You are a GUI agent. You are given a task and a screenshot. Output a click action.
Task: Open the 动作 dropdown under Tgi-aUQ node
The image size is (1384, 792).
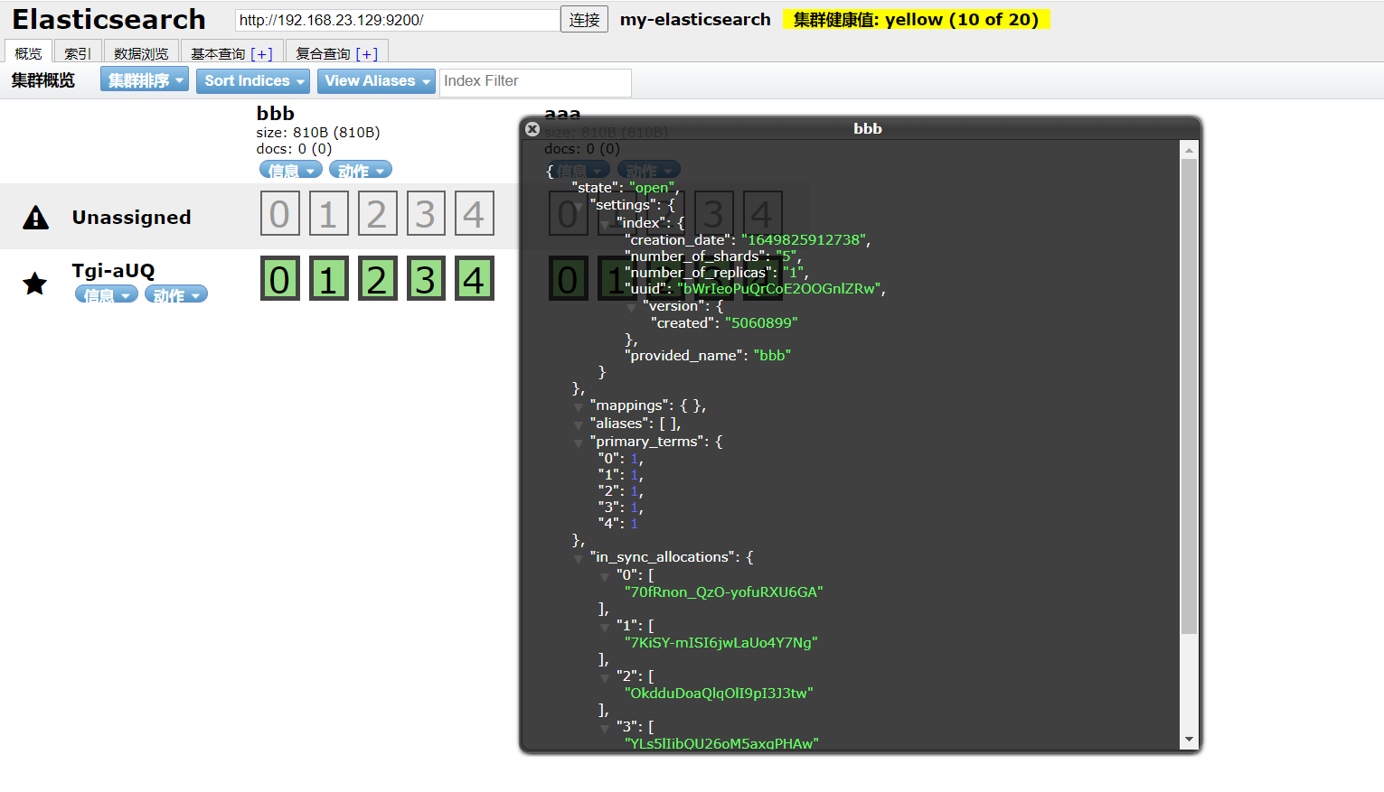point(175,294)
